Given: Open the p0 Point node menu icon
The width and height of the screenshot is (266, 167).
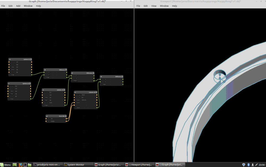Looking at the screenshot, I should click(65, 116).
